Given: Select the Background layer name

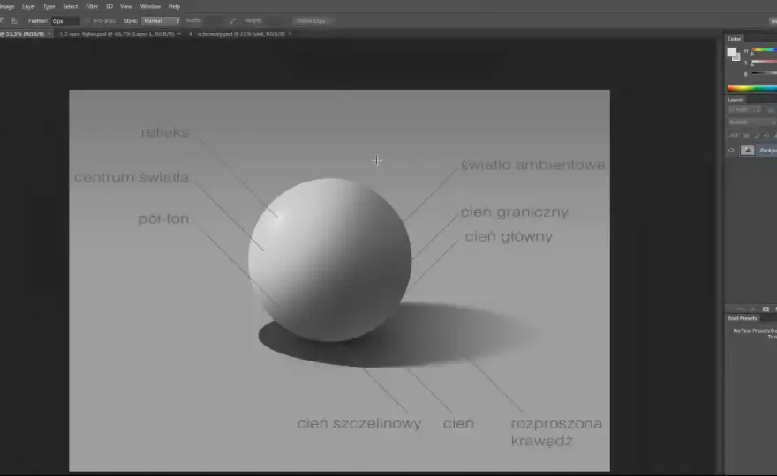Looking at the screenshot, I should click(x=768, y=151).
